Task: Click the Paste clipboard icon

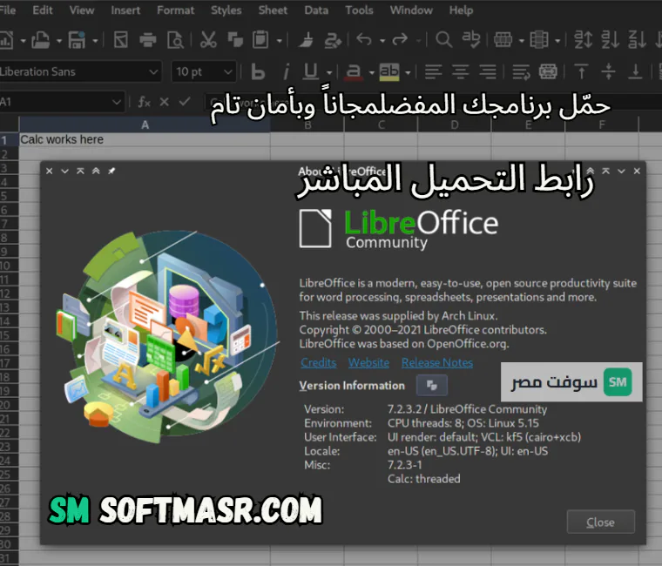Action: [x=260, y=40]
